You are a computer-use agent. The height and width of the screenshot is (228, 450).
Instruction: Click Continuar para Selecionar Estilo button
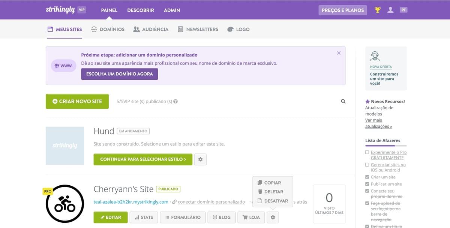point(143,159)
